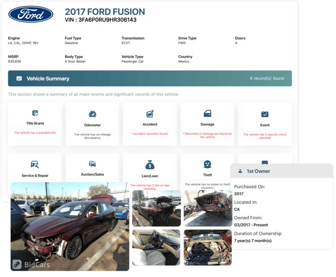Click the 1st Owner person icon
Viewport: 336px width, 277px height.
click(240, 171)
